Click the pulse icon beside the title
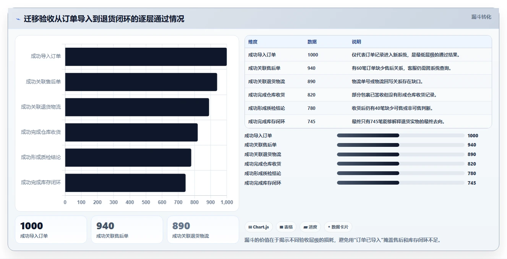507x259 pixels. [18, 19]
